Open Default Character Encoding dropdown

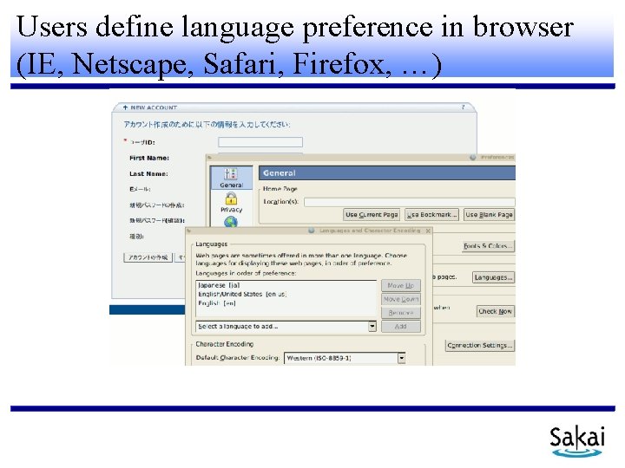[345, 358]
